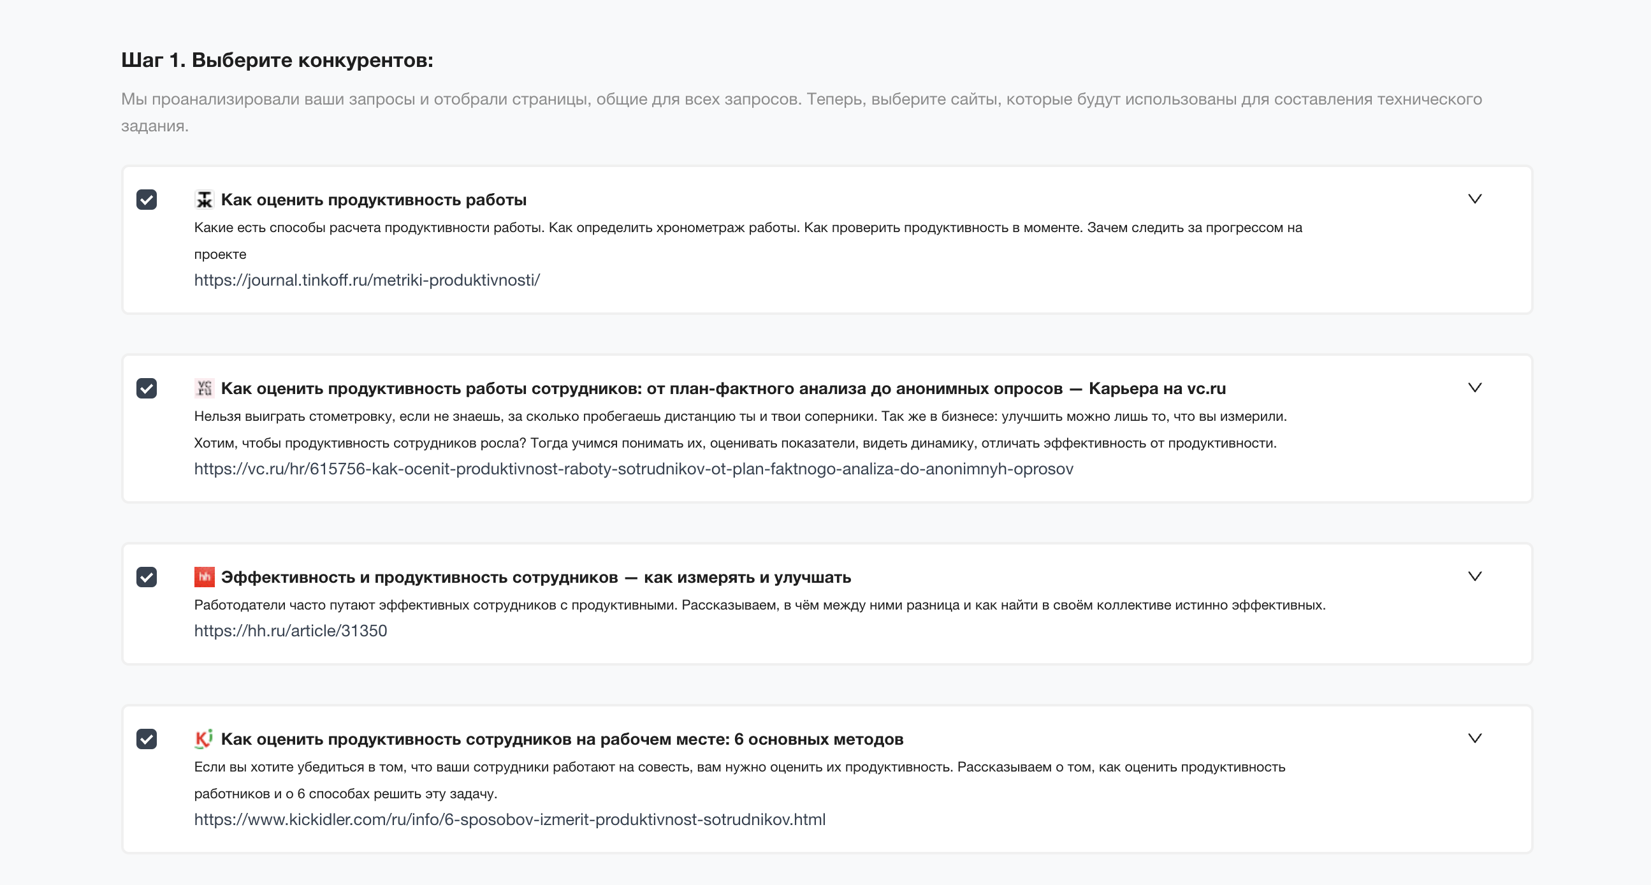Click the Kickidler site icon
This screenshot has width=1651, height=885.
(x=204, y=739)
